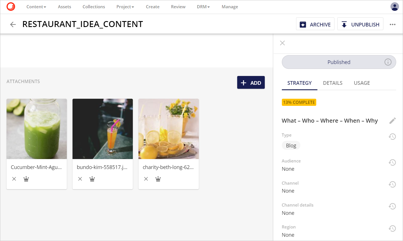Close the right details panel
The height and width of the screenshot is (241, 403).
tap(282, 43)
